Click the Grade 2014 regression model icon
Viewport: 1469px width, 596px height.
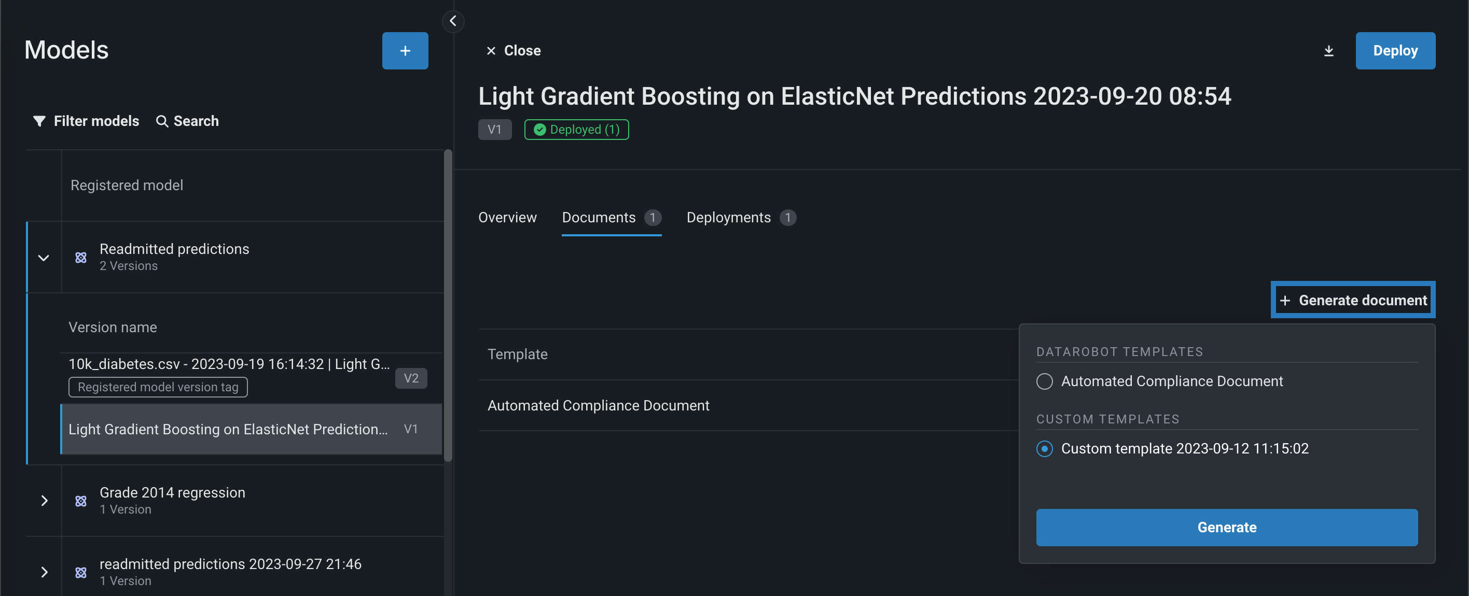[x=81, y=501]
